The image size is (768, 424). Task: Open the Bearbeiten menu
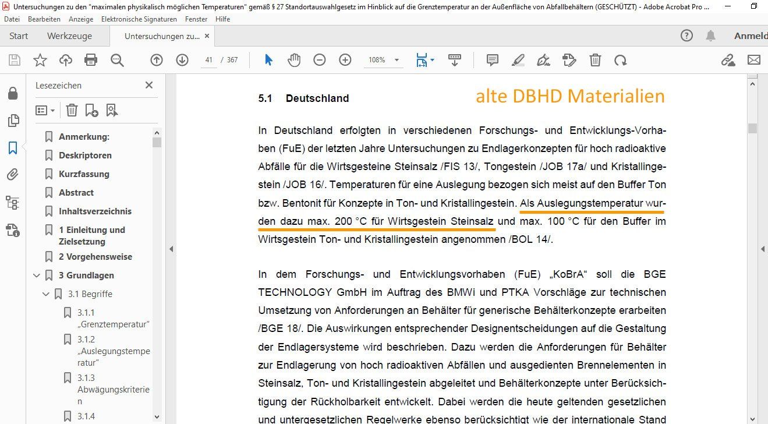click(44, 19)
